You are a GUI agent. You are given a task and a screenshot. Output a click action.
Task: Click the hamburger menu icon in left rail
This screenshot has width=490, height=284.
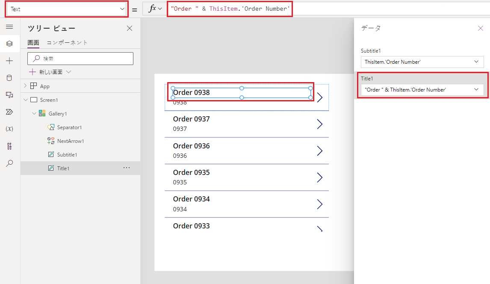(x=9, y=27)
